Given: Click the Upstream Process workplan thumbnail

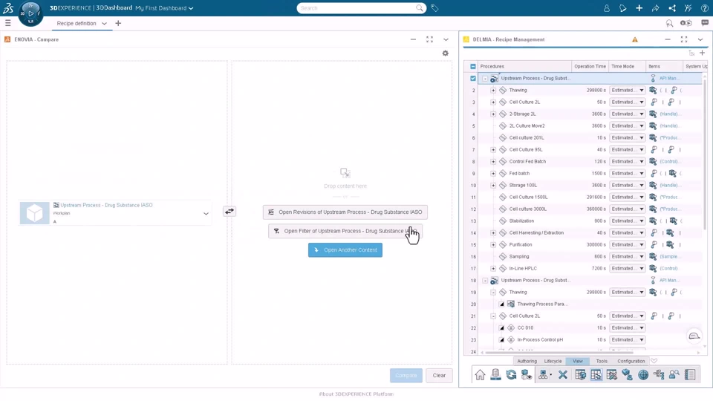Looking at the screenshot, I should point(35,213).
